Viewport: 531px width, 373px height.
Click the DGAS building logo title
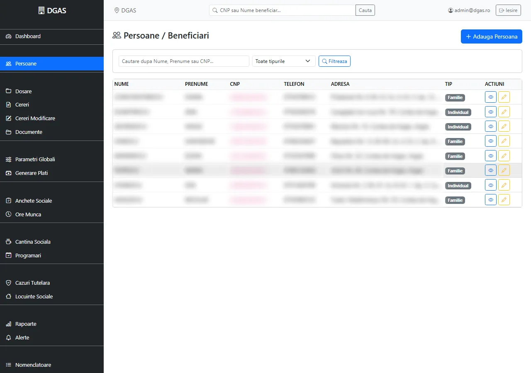point(52,10)
